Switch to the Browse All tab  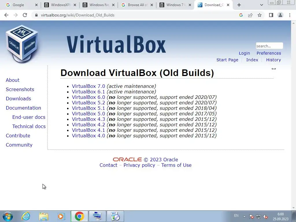pos(138,5)
